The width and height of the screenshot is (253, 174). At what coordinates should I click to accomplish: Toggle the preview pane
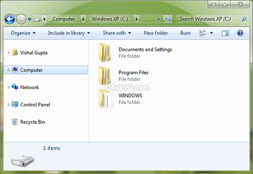(x=225, y=33)
